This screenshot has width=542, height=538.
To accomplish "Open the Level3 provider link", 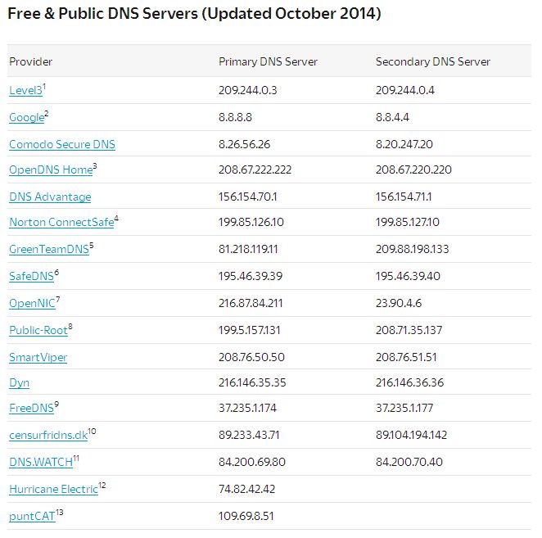I will pos(25,91).
